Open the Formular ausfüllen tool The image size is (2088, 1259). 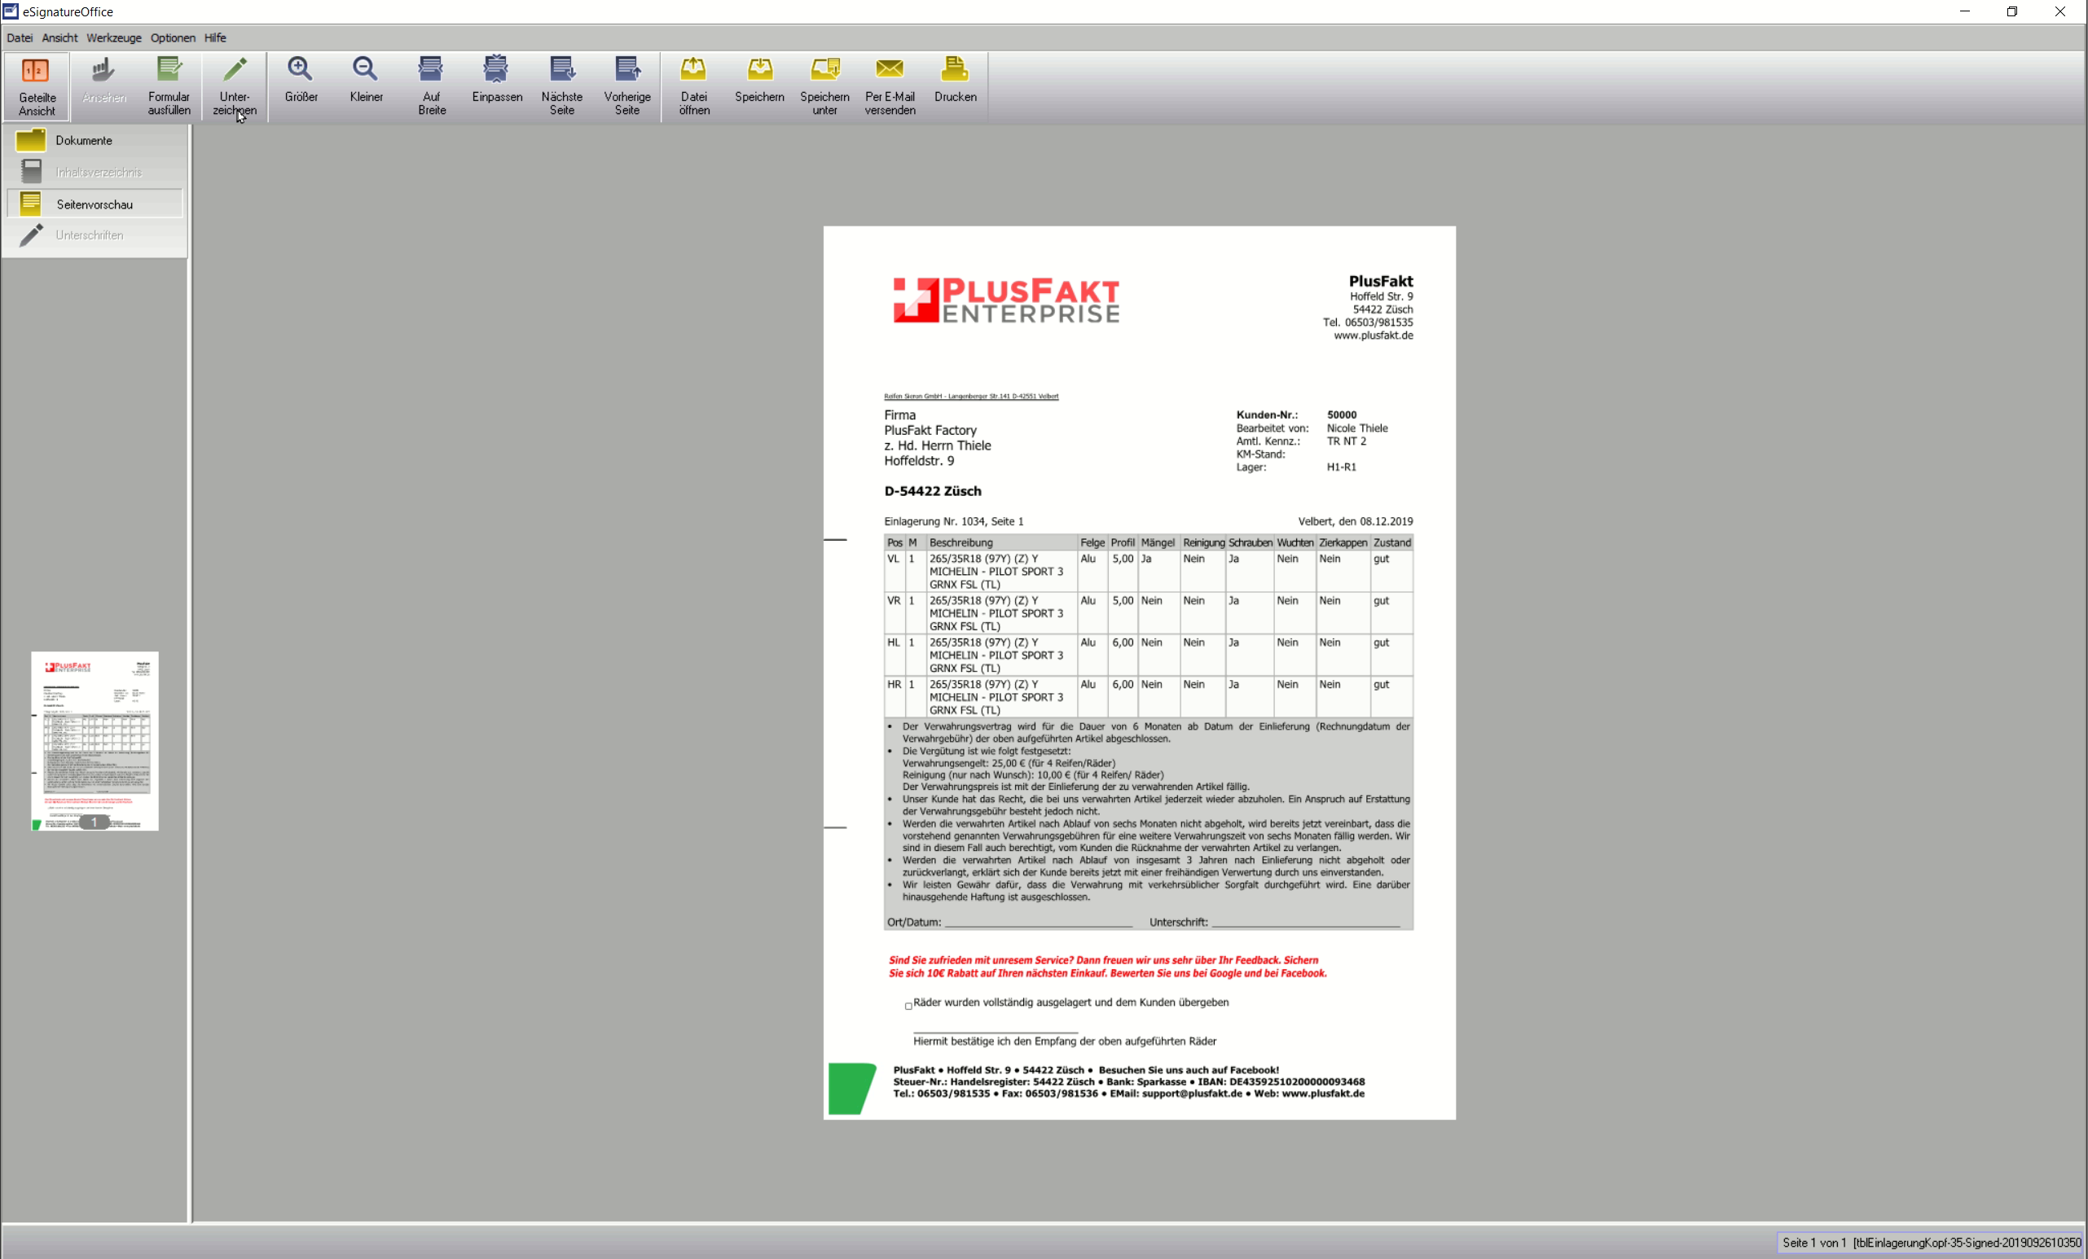tap(169, 86)
